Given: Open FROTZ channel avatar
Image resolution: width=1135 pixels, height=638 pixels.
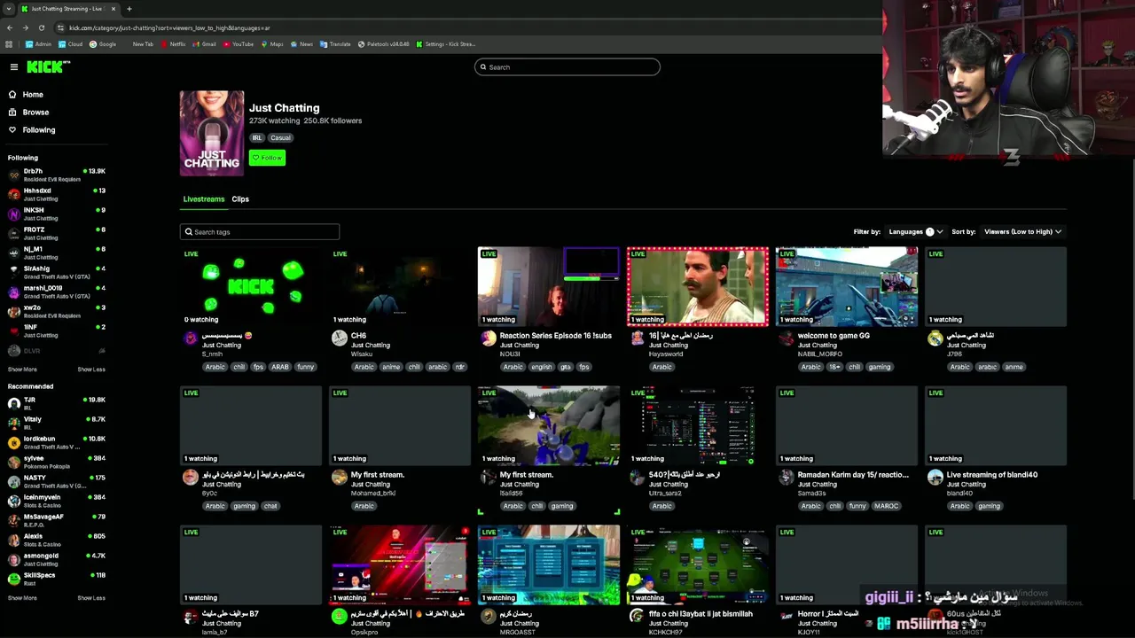Looking at the screenshot, I should point(13,233).
